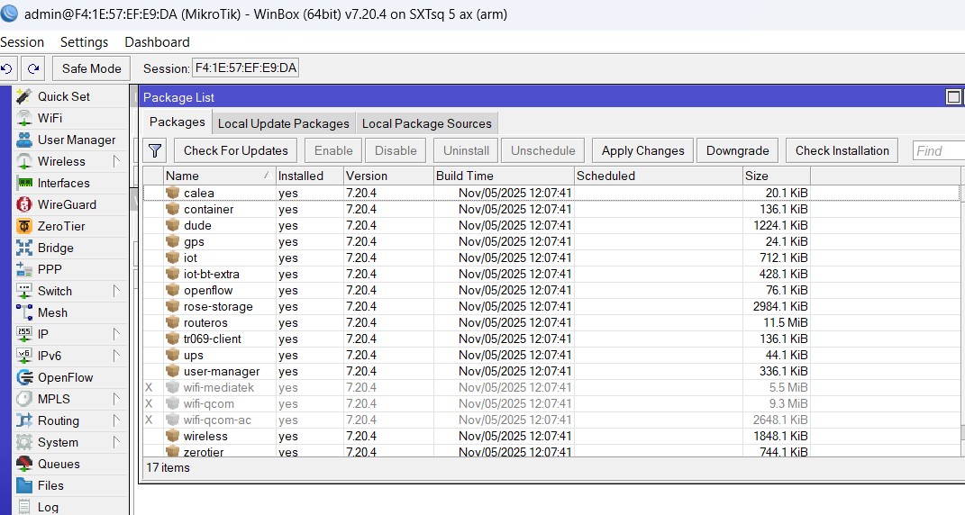The image size is (965, 515).
Task: Click the System sidebar icon
Action: click(x=24, y=442)
